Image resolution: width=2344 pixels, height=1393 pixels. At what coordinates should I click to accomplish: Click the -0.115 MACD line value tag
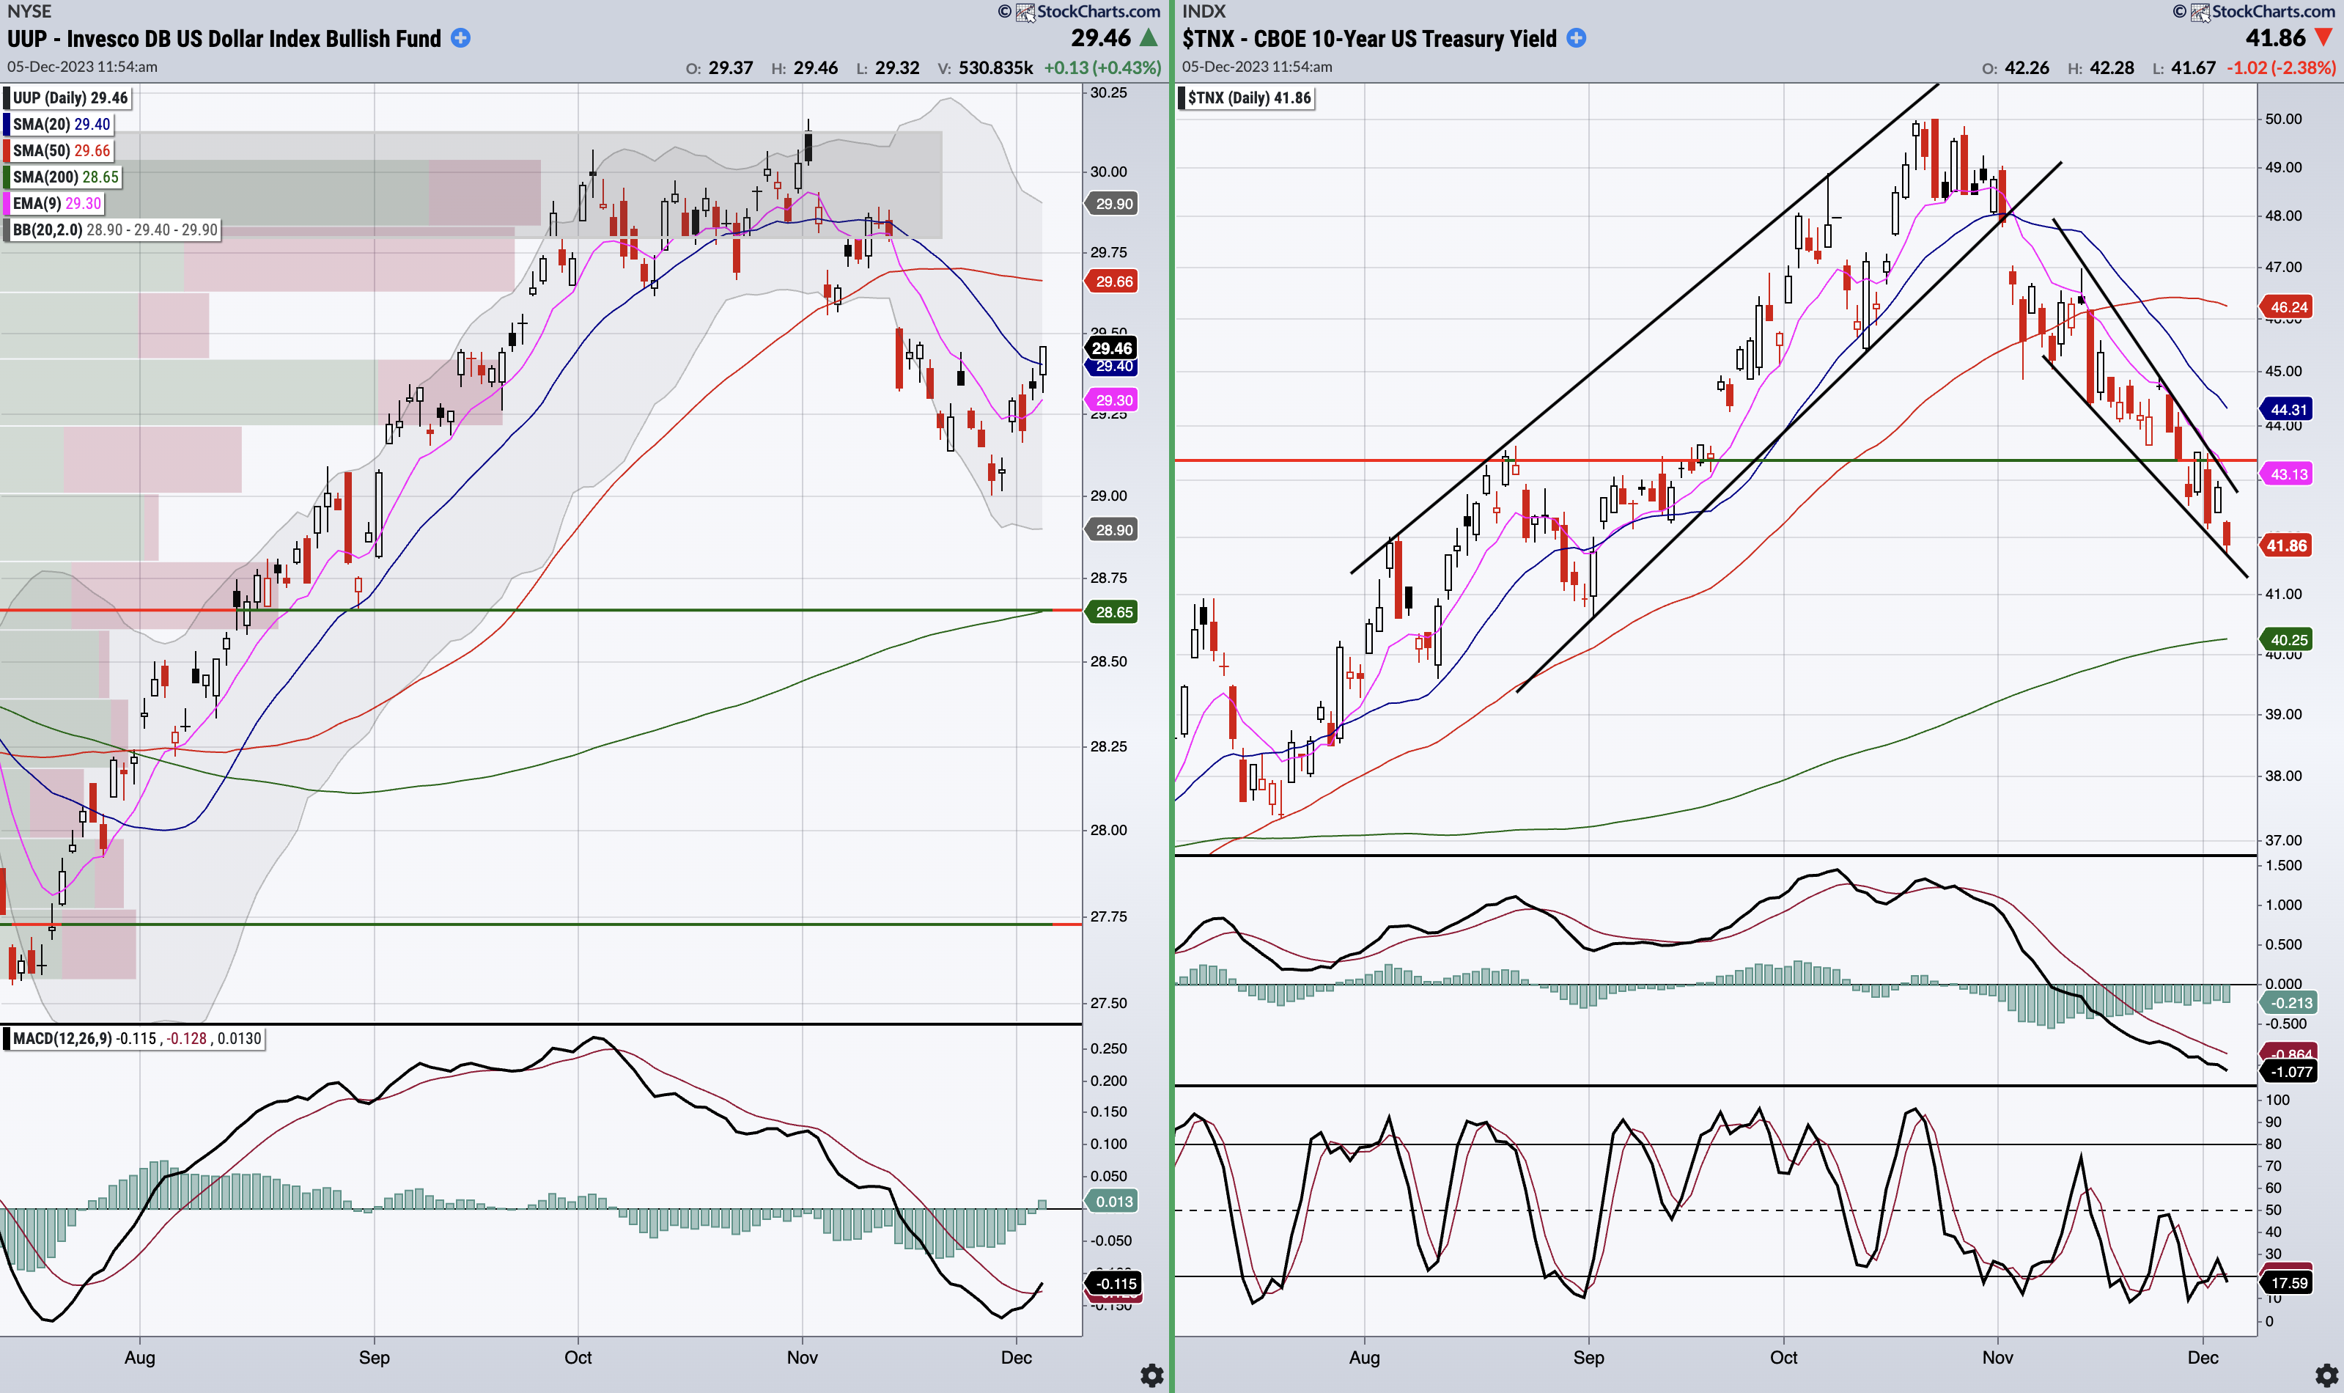click(x=1114, y=1283)
